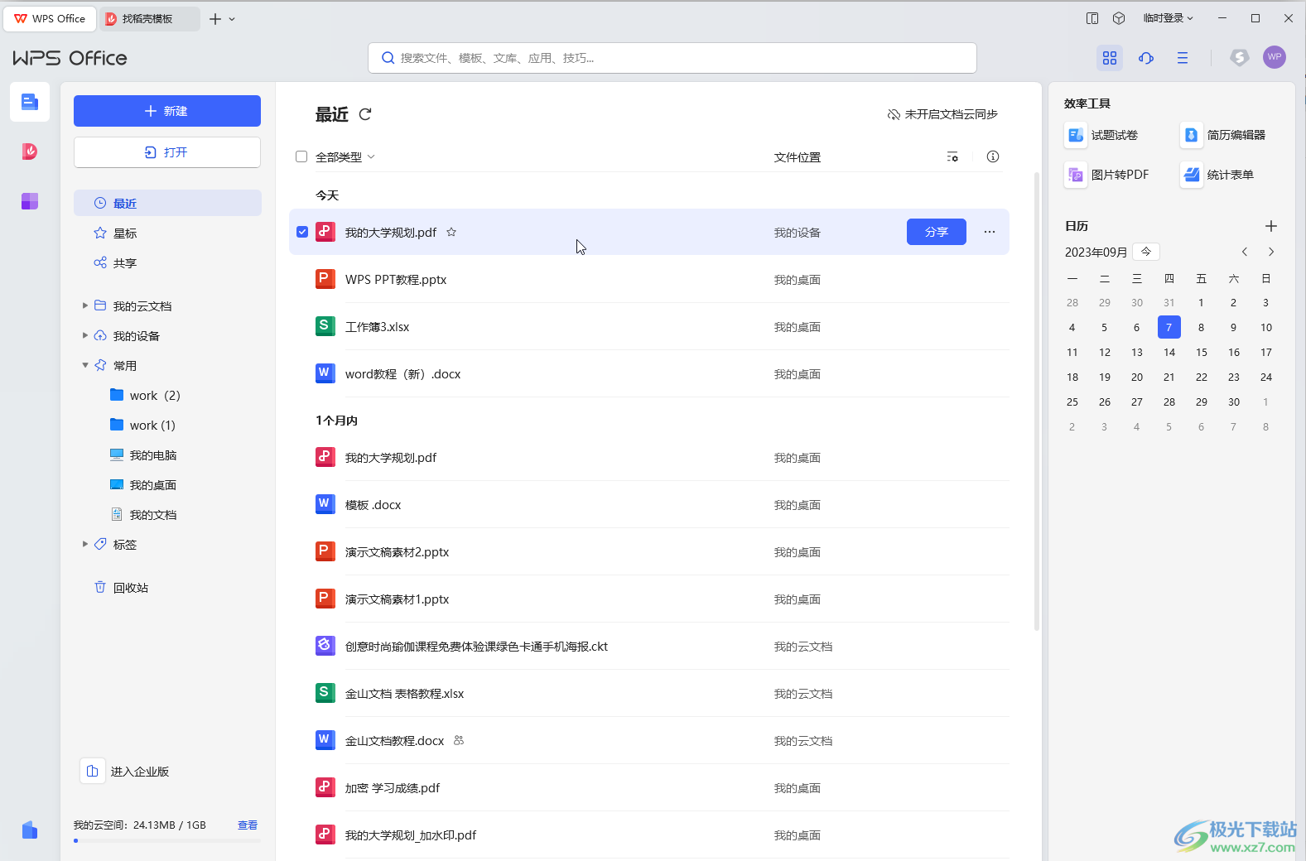Select 最近 in the sidebar
Screen dimensions: 1306x861
(x=167, y=203)
